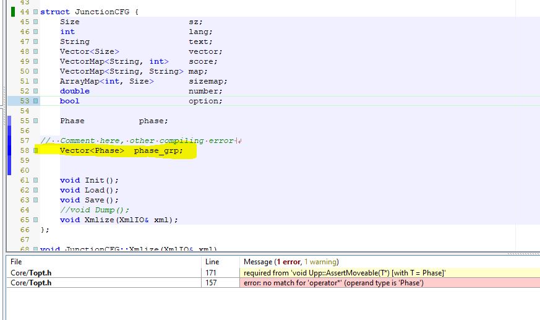Image resolution: width=540 pixels, height=320 pixels.
Task: Place cursor on highlighted 'Vector<Phase> phase_grp;' line
Action: tap(121, 150)
